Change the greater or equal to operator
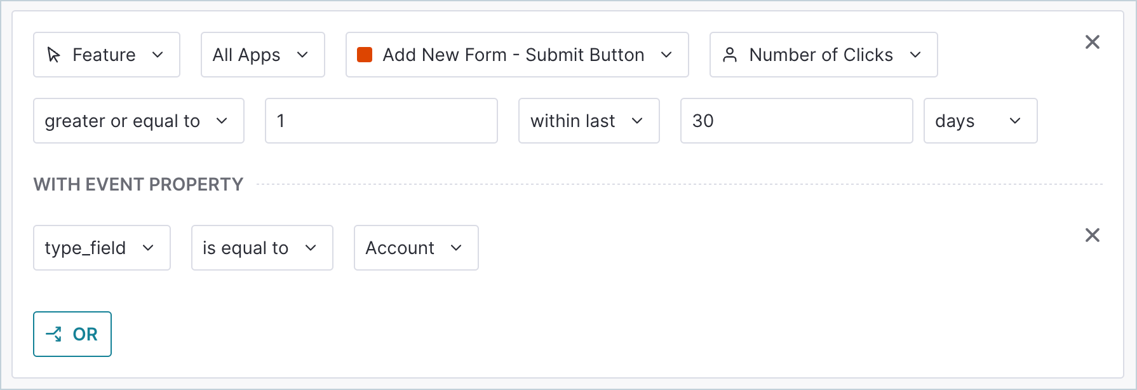The image size is (1137, 390). click(138, 121)
